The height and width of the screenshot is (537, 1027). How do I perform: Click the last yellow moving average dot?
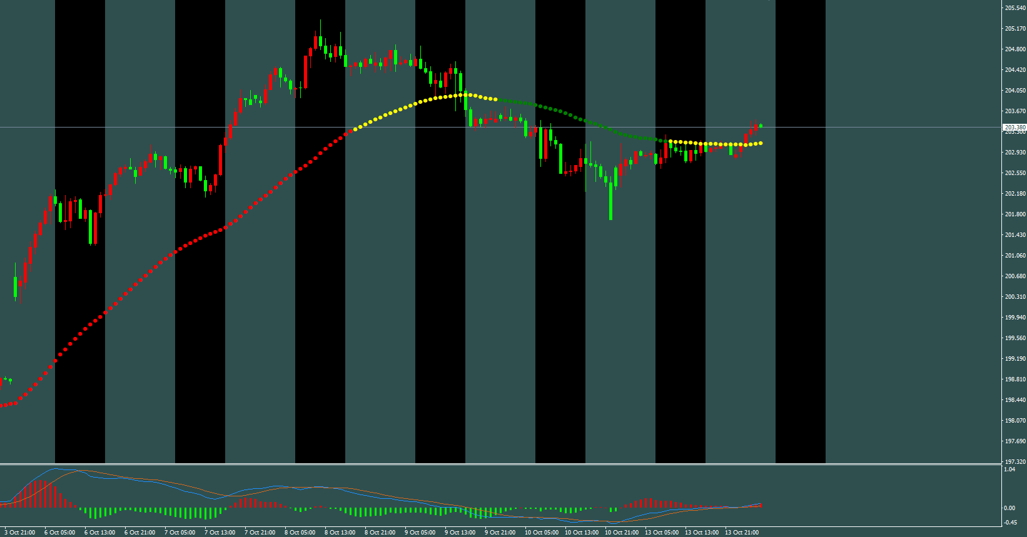761,143
